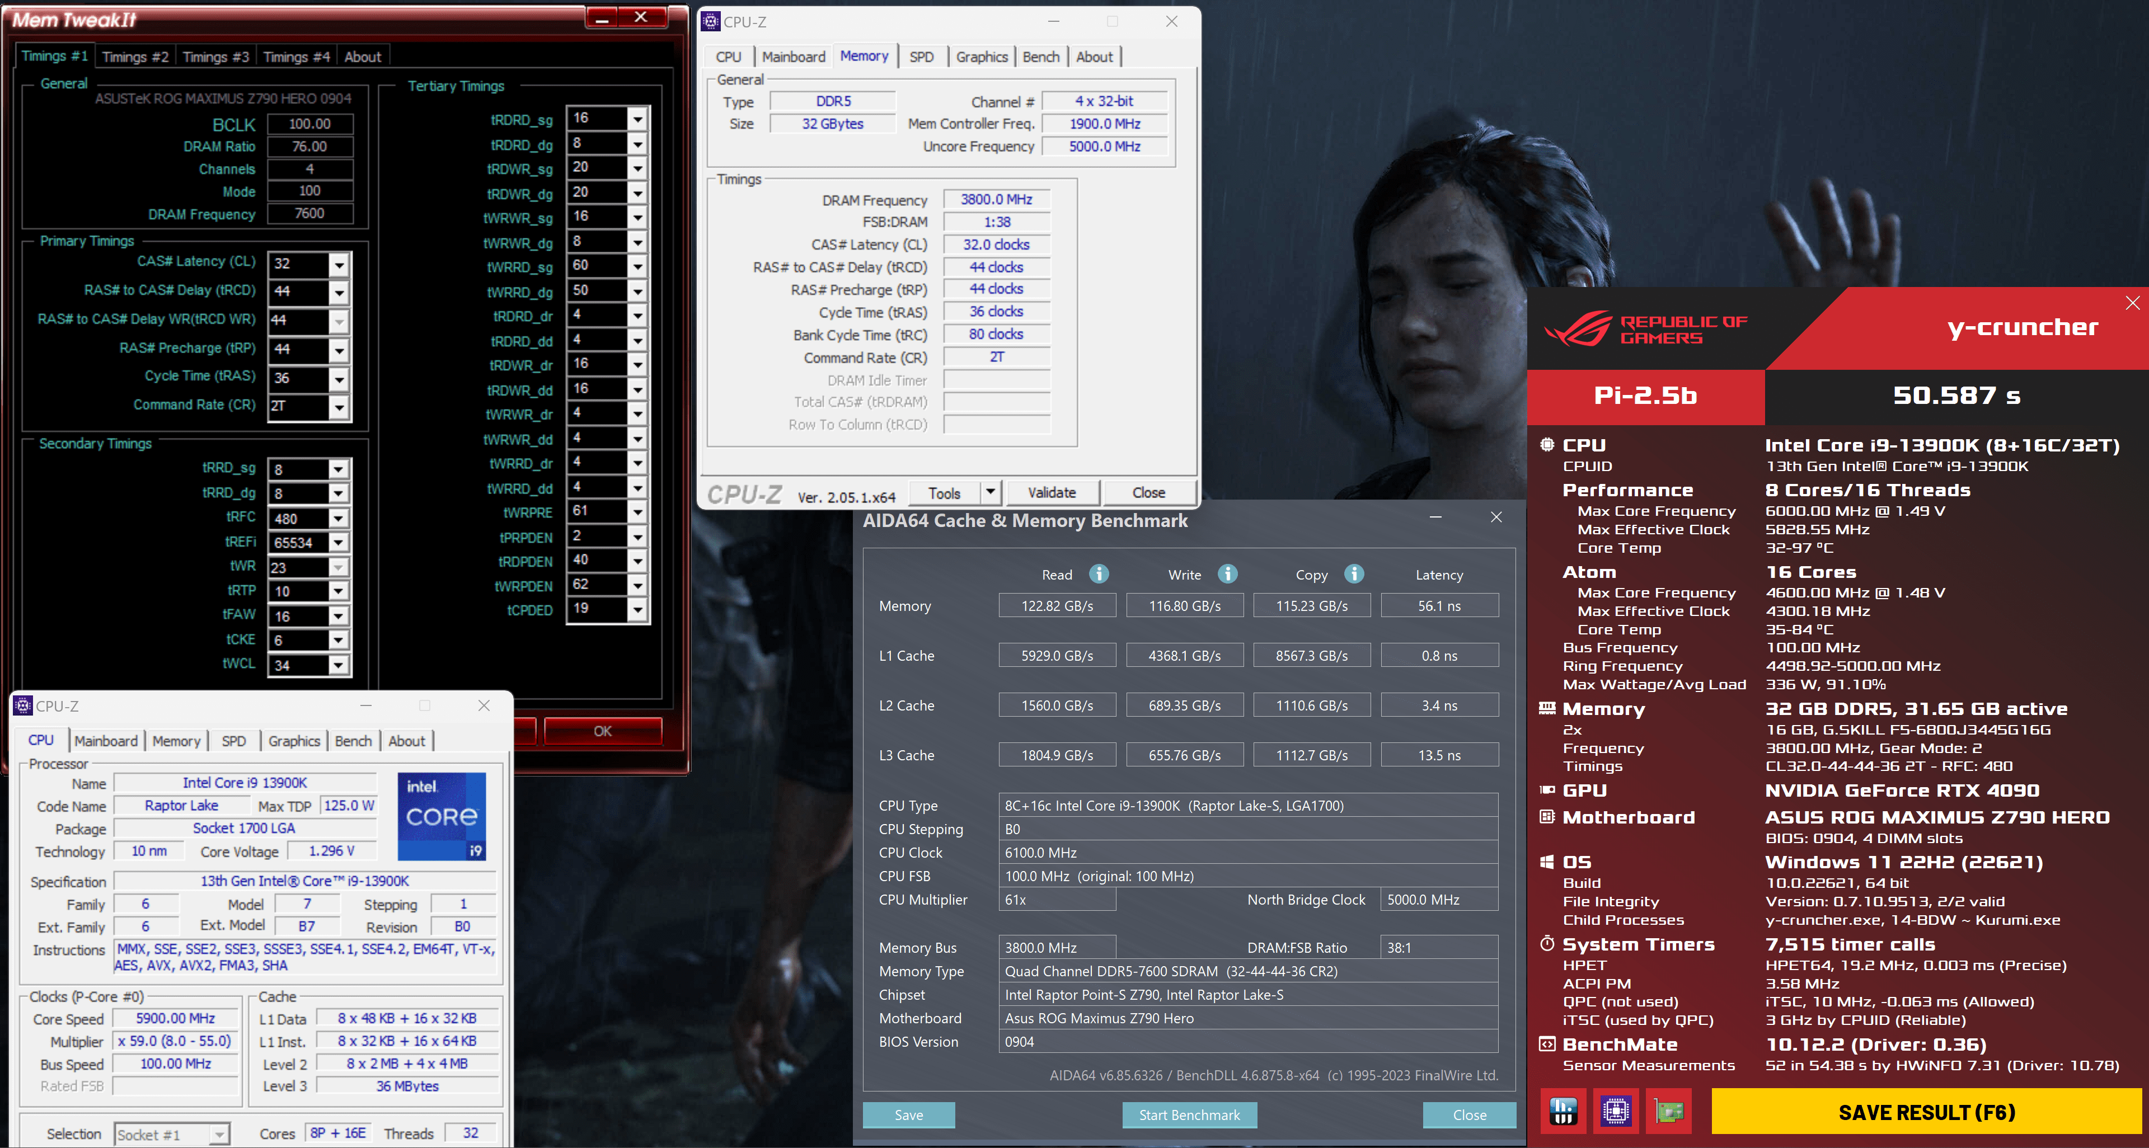Click the info icon next to Copy

pos(1354,573)
